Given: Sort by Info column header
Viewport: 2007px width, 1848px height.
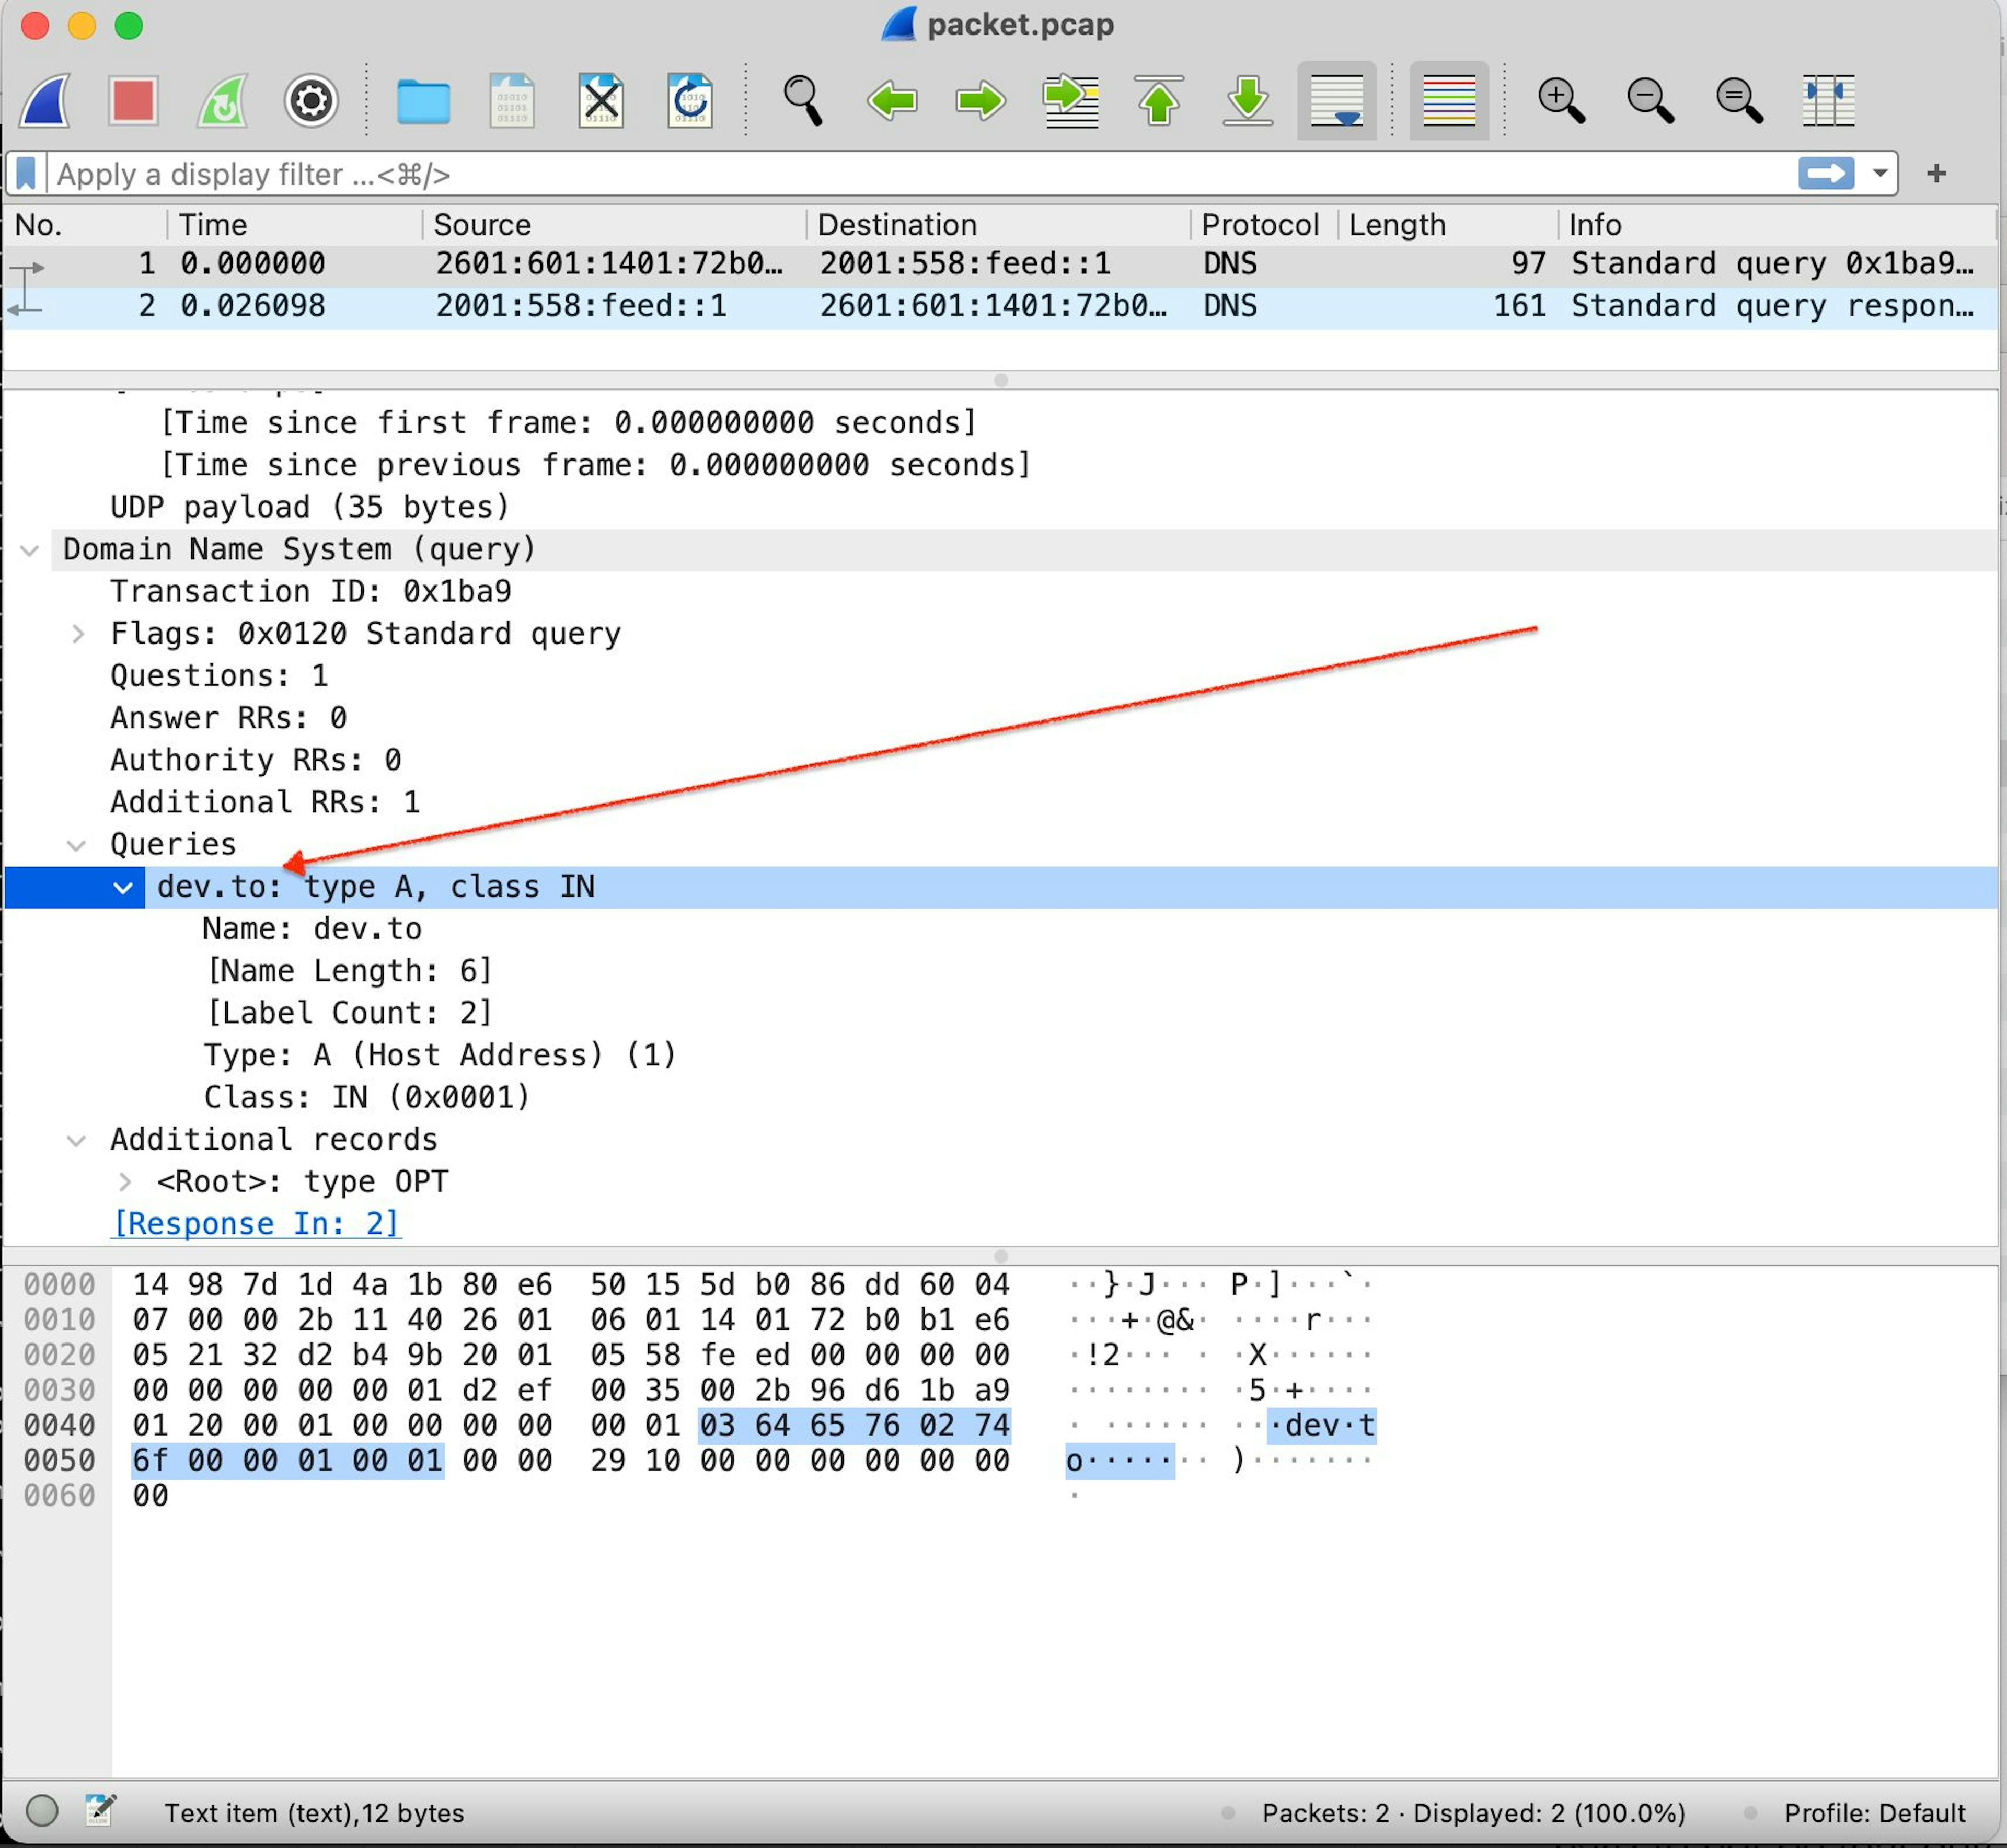Looking at the screenshot, I should 1778,225.
